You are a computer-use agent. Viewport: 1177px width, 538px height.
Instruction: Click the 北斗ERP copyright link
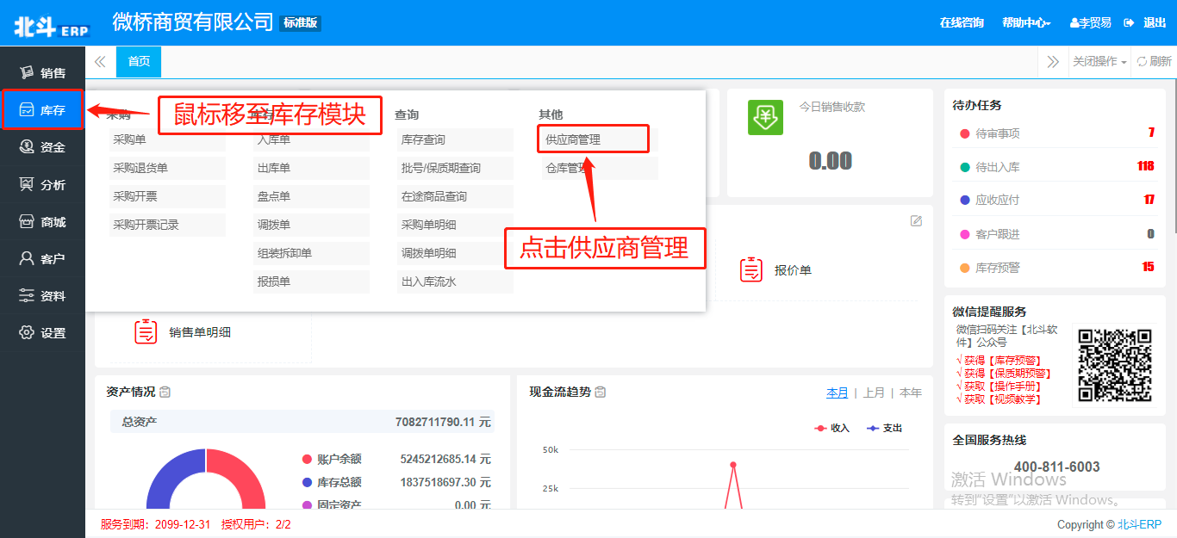(x=1139, y=524)
